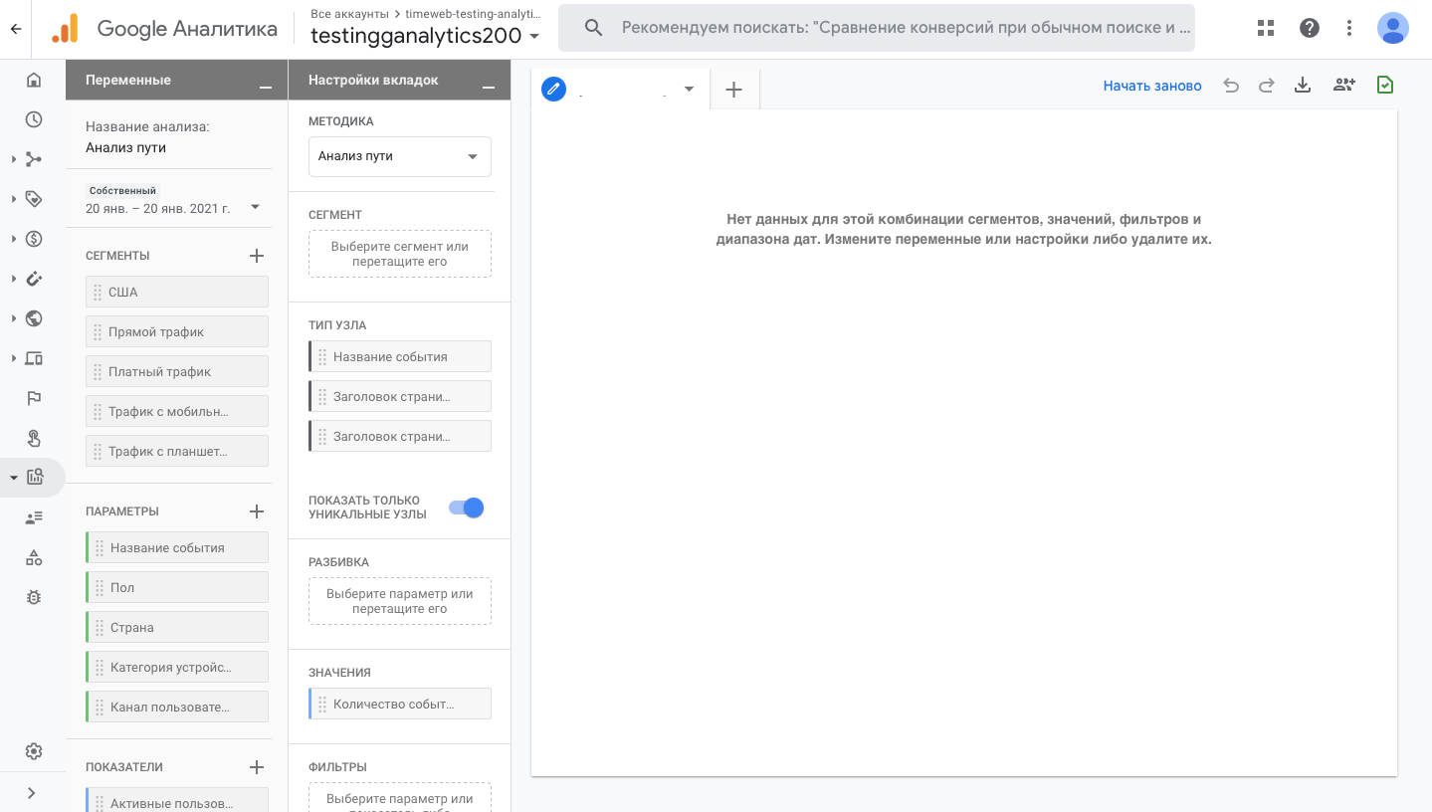Image resolution: width=1432 pixels, height=812 pixels.
Task: Undo the last analysis change
Action: coord(1231,86)
